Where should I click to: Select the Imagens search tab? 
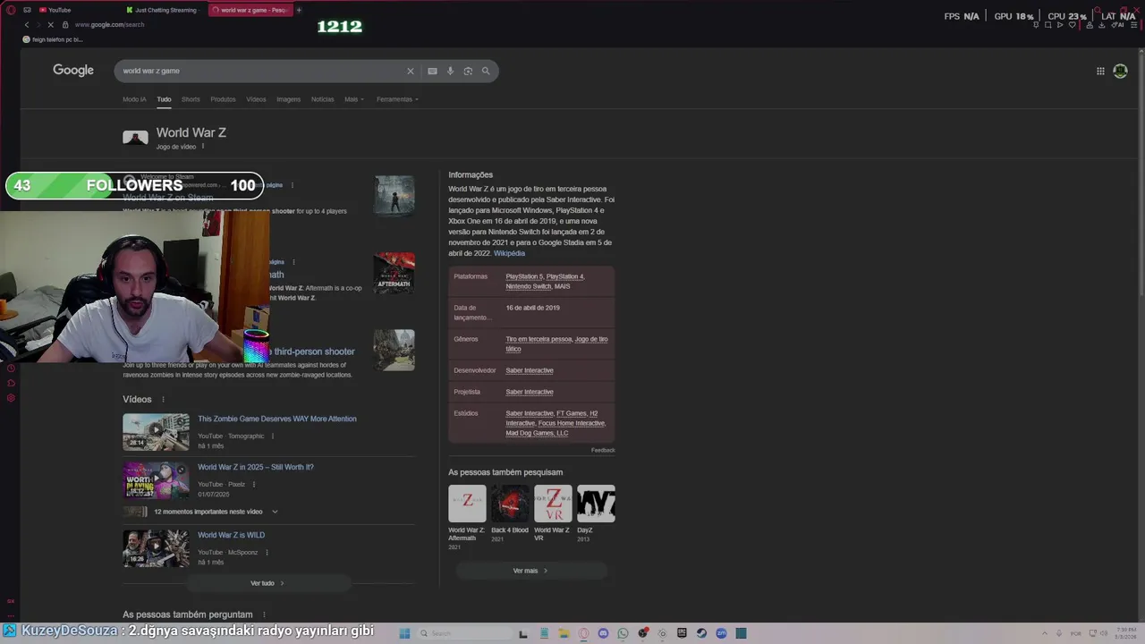pos(288,99)
